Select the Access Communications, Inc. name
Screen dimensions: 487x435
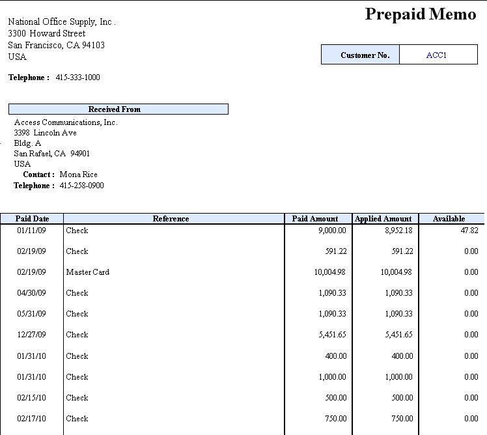pos(66,122)
